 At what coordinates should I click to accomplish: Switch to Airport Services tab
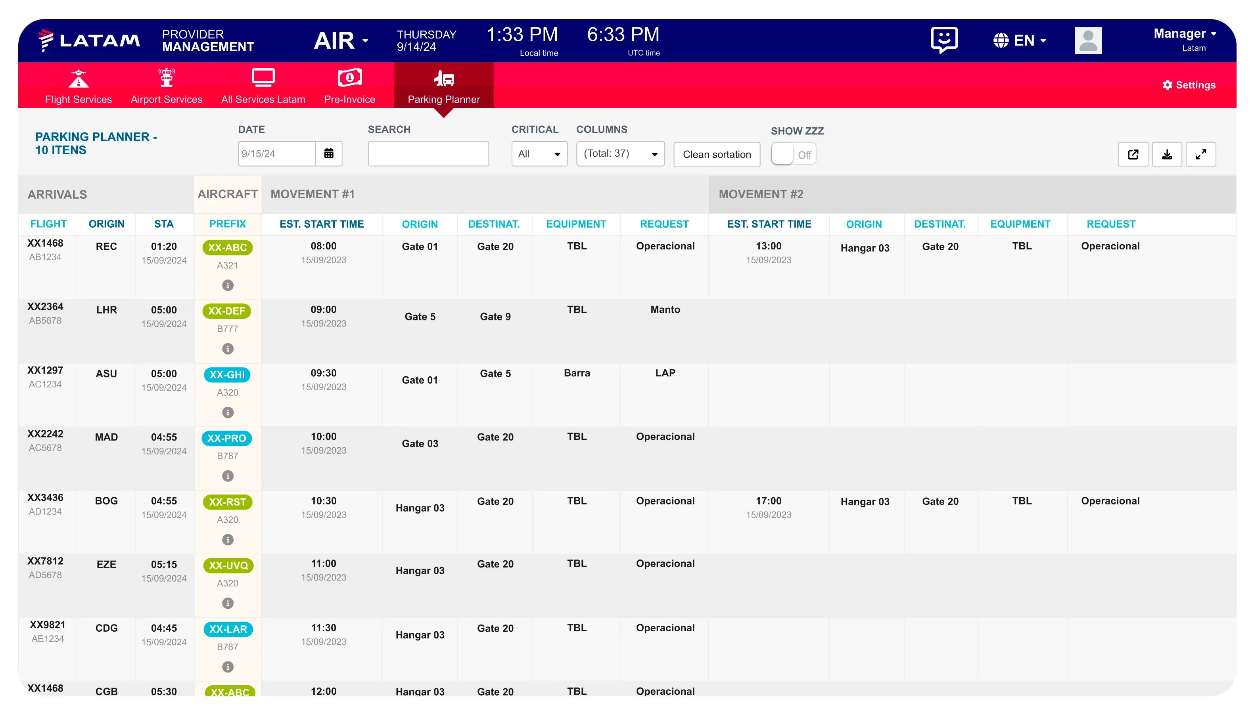(167, 86)
